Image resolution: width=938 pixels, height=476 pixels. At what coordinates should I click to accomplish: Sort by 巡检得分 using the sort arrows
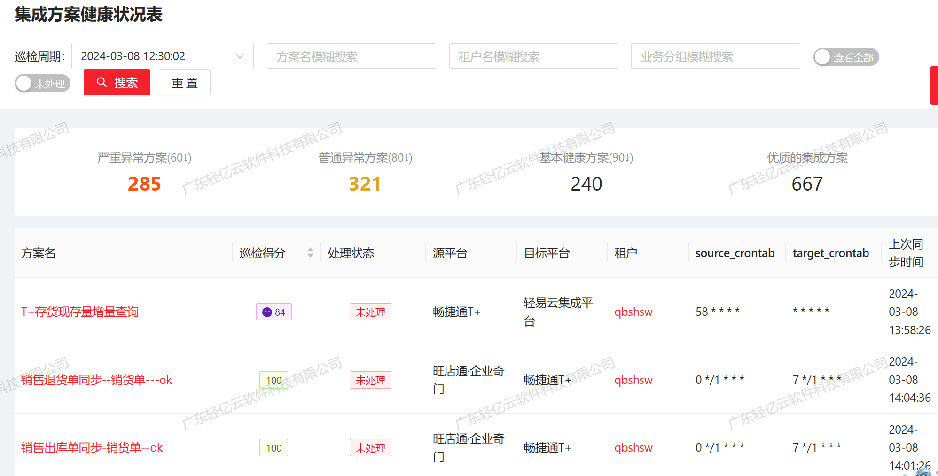(x=310, y=253)
